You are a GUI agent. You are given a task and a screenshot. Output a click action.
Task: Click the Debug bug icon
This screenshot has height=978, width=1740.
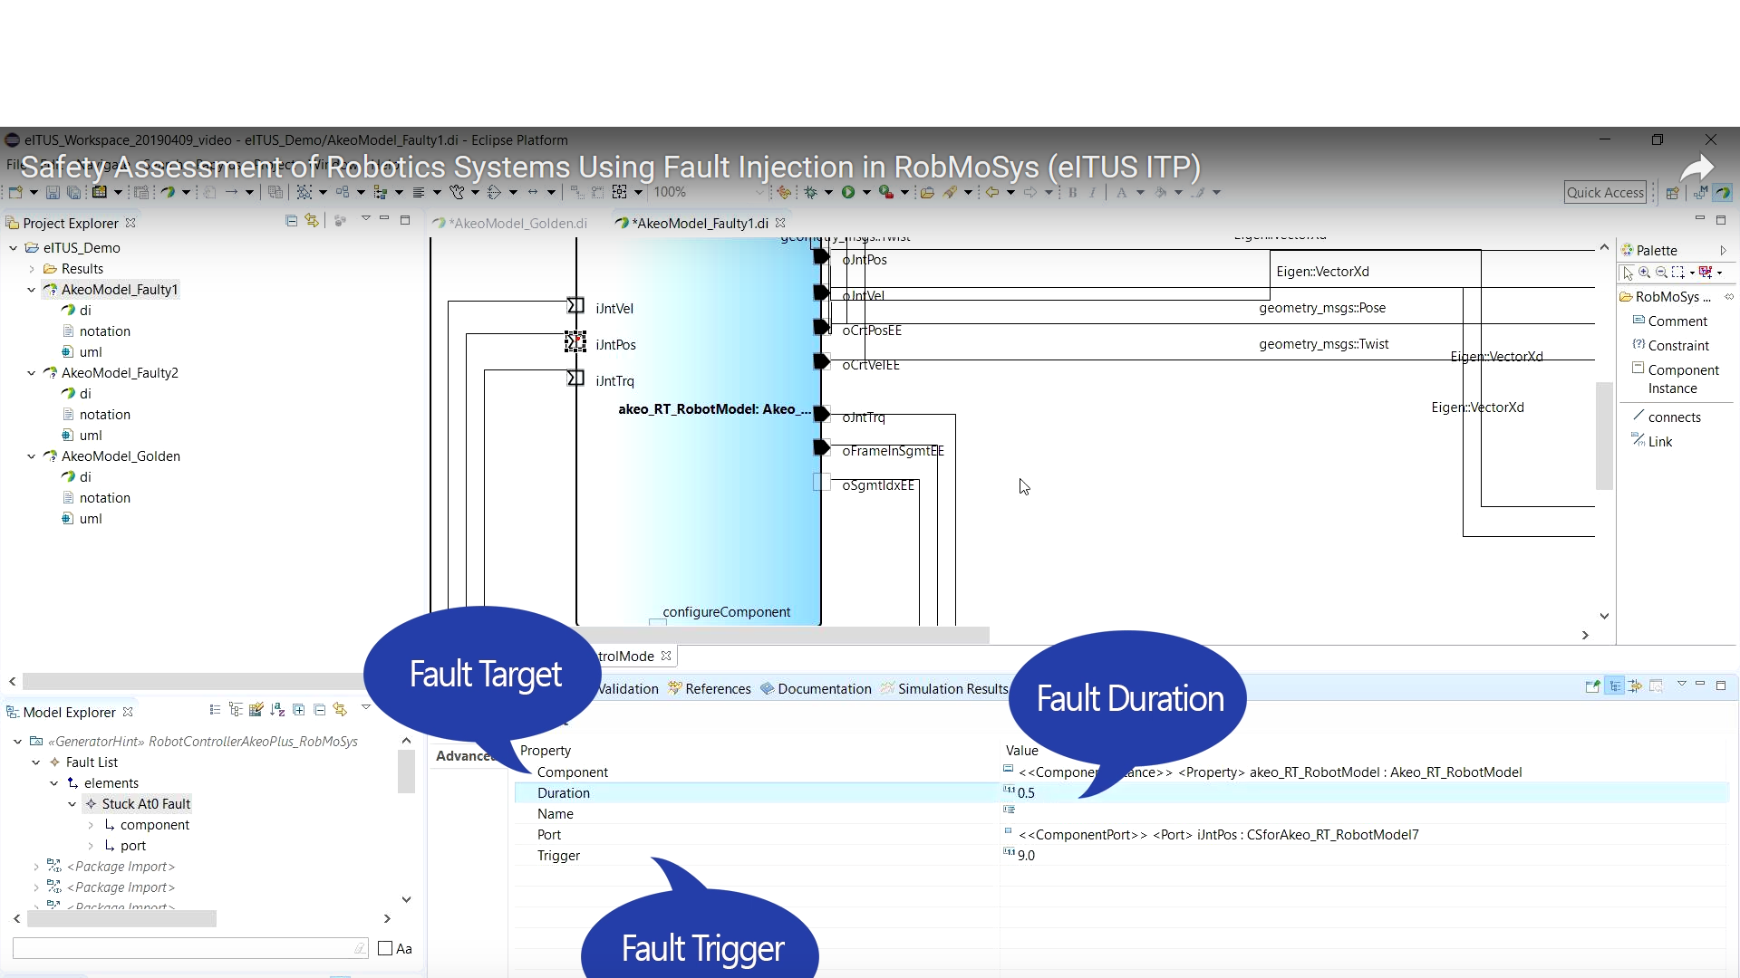810,192
